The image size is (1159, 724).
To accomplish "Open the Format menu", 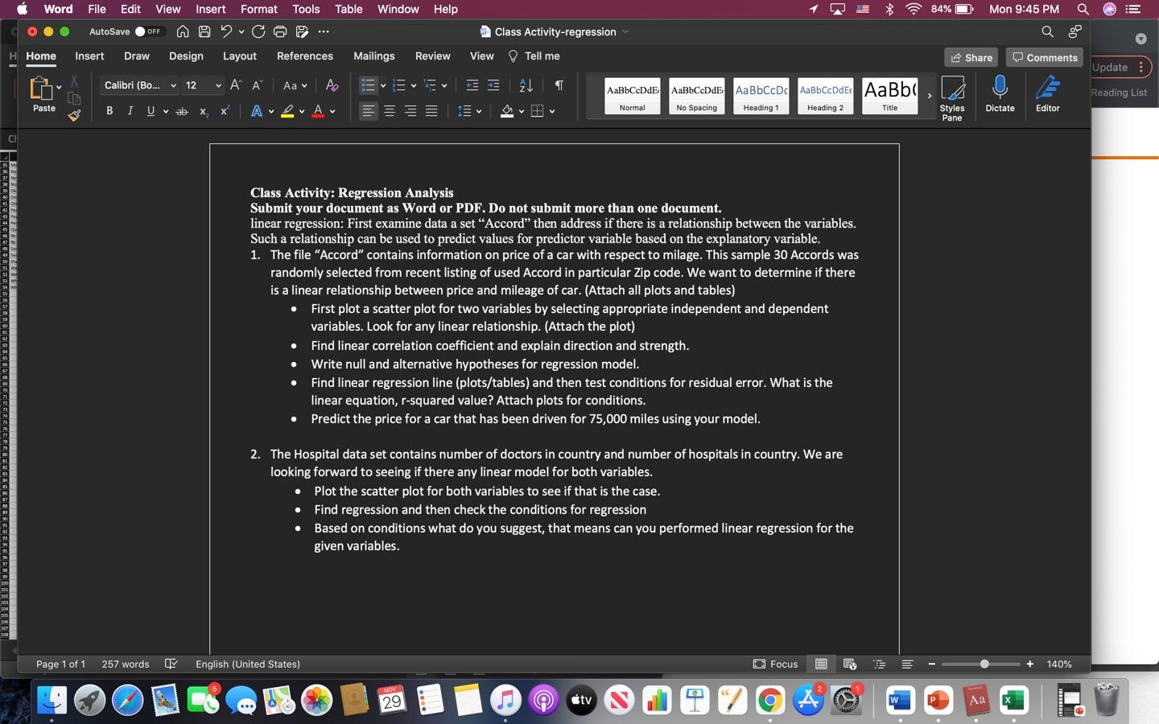I will point(258,9).
